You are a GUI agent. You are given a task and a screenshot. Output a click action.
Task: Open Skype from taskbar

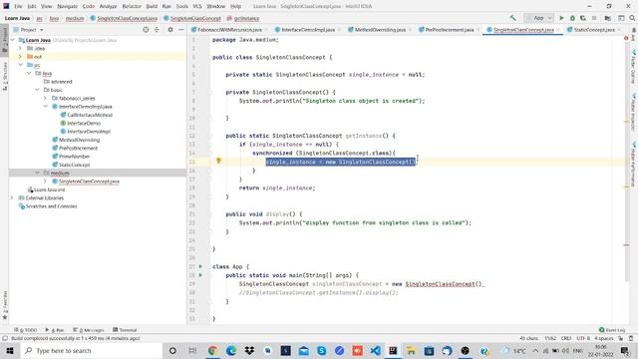[x=321, y=350]
